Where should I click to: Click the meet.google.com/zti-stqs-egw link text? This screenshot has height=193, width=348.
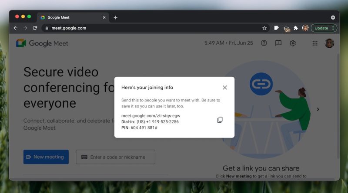click(151, 116)
